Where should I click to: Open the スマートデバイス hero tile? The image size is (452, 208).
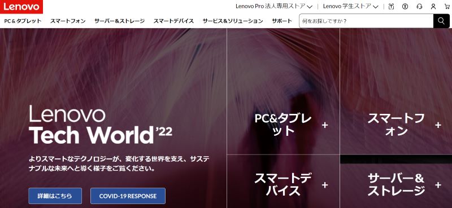coord(284,182)
